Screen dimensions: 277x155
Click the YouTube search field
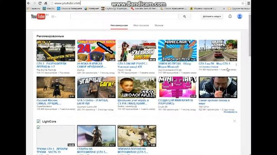coord(124,16)
